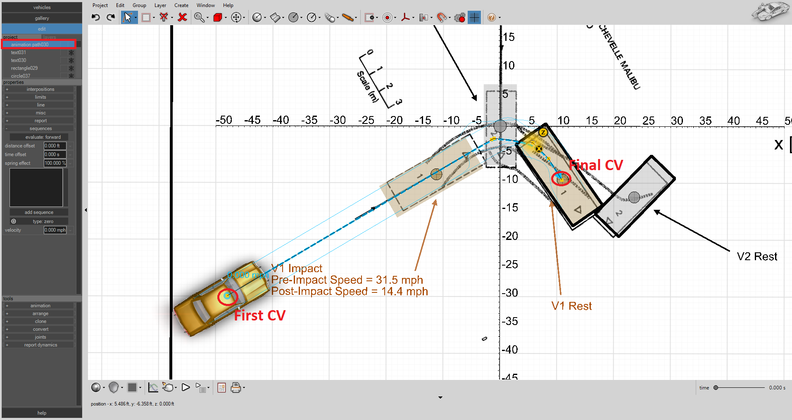Activate the magnifying glass zoom tool

tap(199, 17)
